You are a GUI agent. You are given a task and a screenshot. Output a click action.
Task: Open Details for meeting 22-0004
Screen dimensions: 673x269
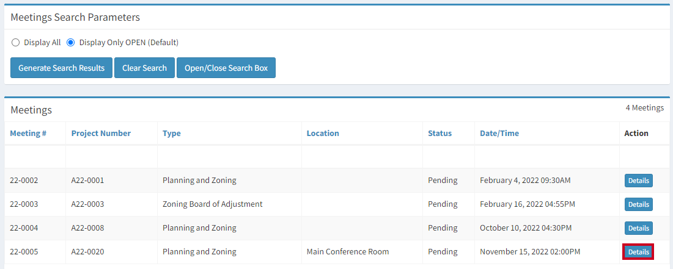point(638,228)
